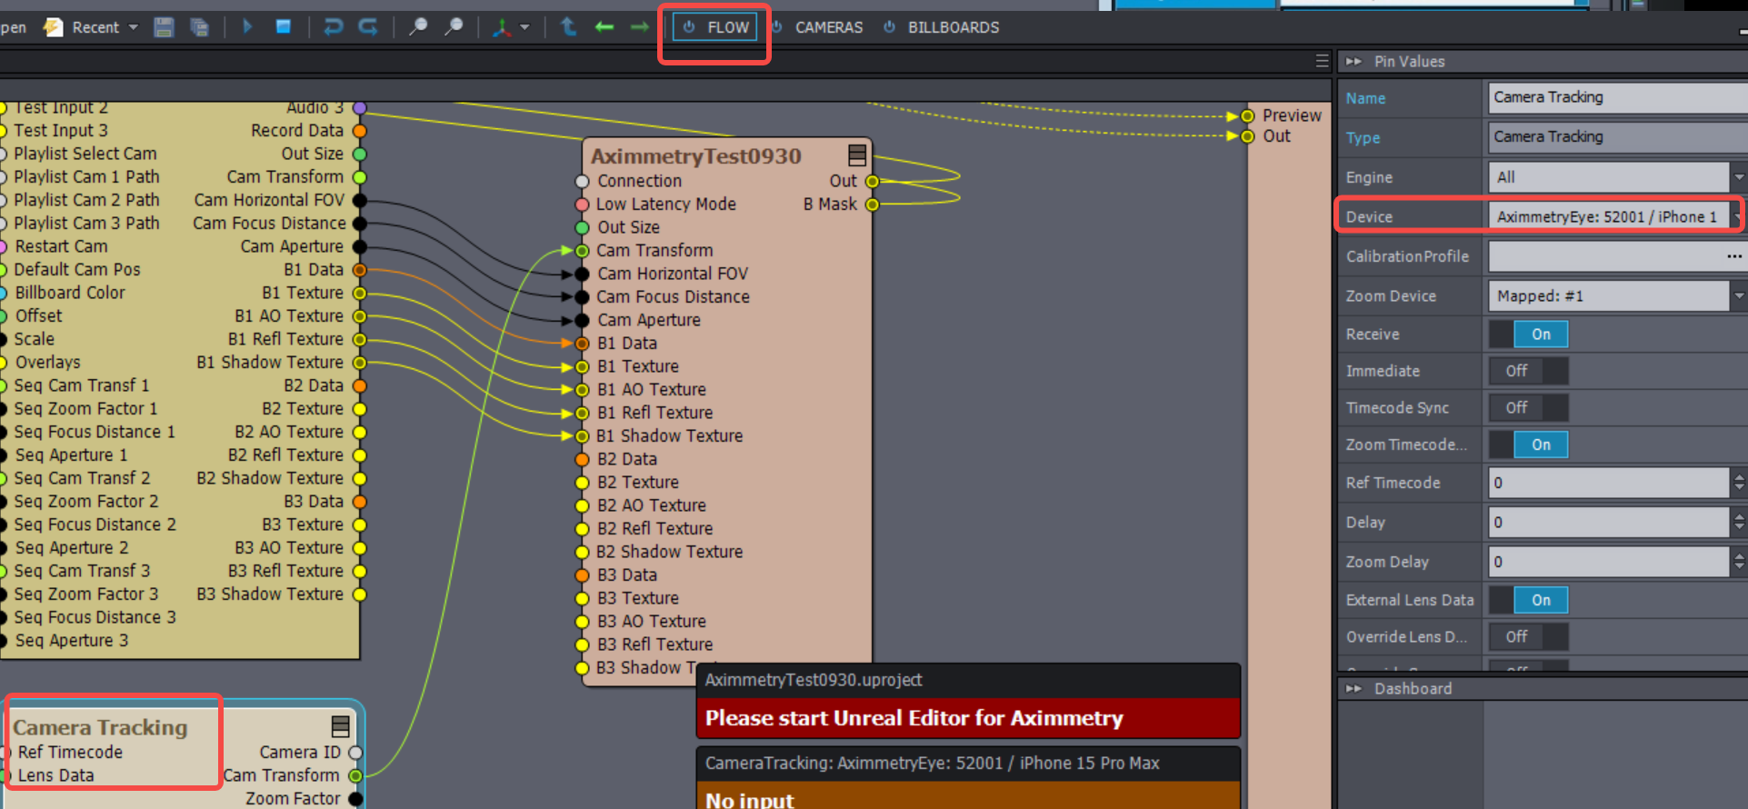Toggle the Immediate switch

(1529, 371)
